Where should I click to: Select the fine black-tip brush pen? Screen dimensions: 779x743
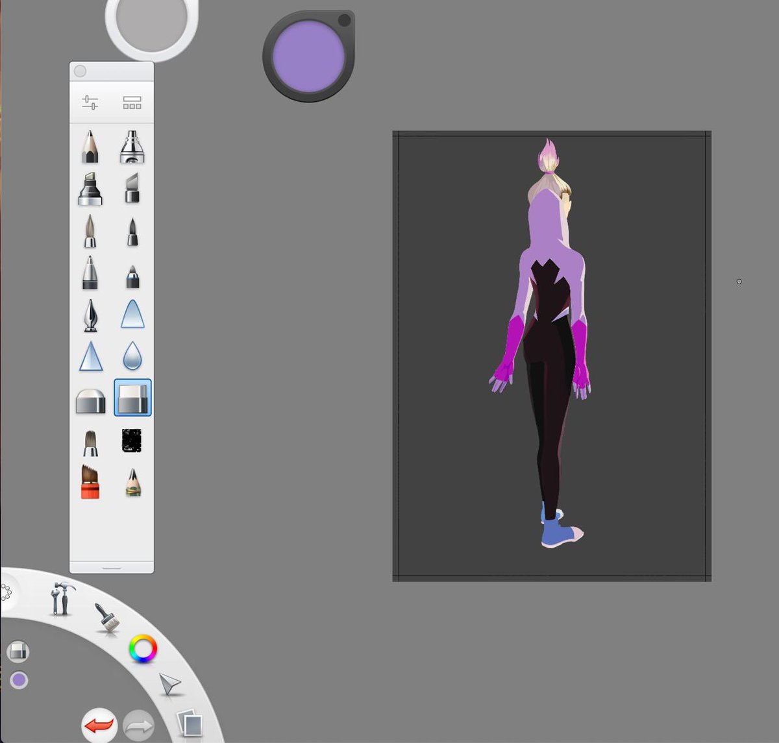pyautogui.click(x=132, y=232)
